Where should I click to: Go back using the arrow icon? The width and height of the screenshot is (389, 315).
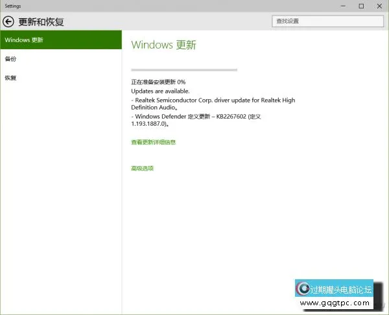click(8, 22)
